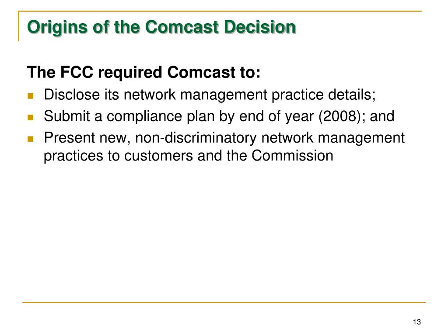
Task: Click the gold top border line
Action: tap(220, 11)
